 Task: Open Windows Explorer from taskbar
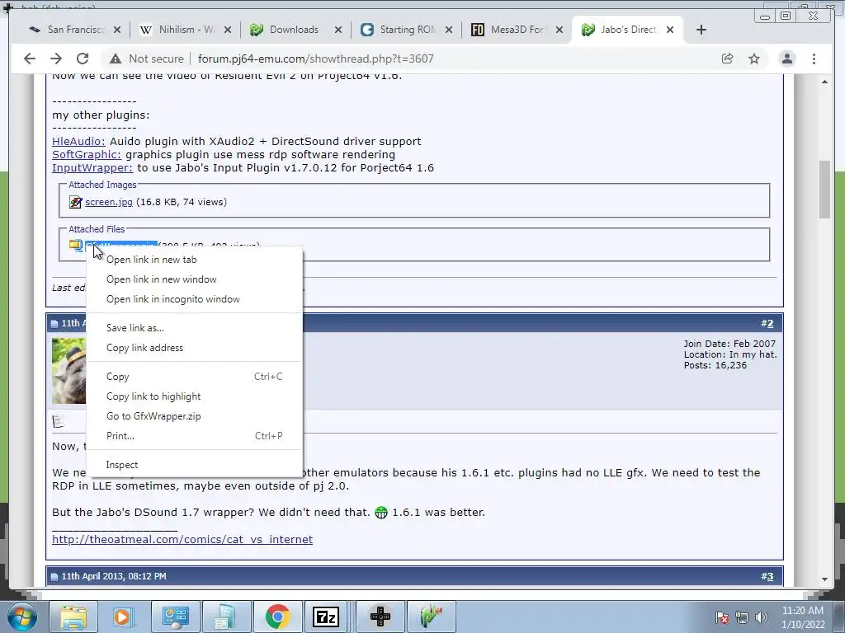(73, 617)
